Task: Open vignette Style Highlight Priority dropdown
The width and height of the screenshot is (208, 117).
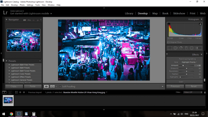Action: [189, 62]
